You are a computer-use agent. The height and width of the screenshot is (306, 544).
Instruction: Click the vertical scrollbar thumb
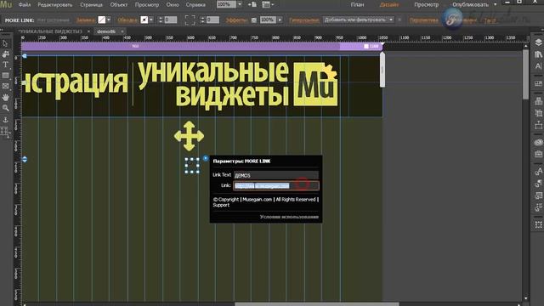[526, 74]
